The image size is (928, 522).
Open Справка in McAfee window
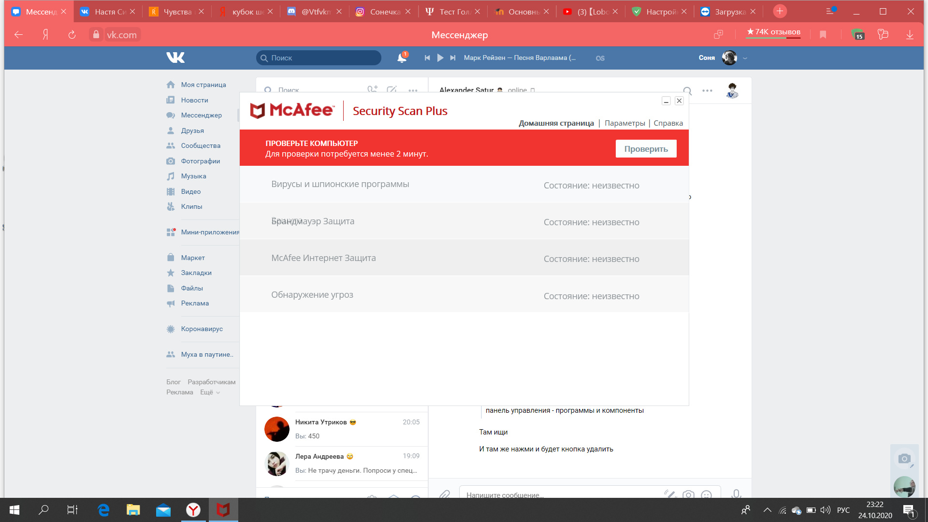point(668,123)
